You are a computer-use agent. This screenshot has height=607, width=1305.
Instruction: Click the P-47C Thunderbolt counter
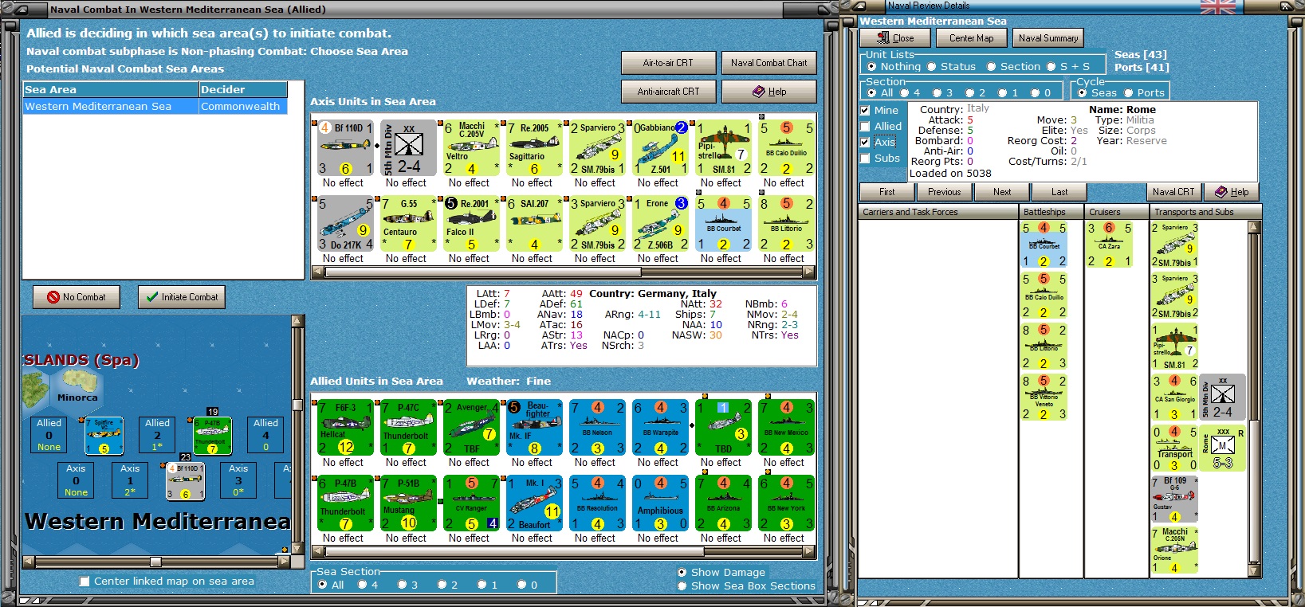[x=409, y=428]
